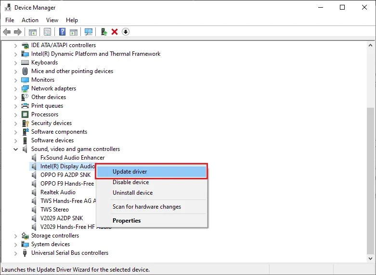Select the OPPO F9 A2DP SNK device
Viewport: 376px width, 275px height.
tap(65, 175)
